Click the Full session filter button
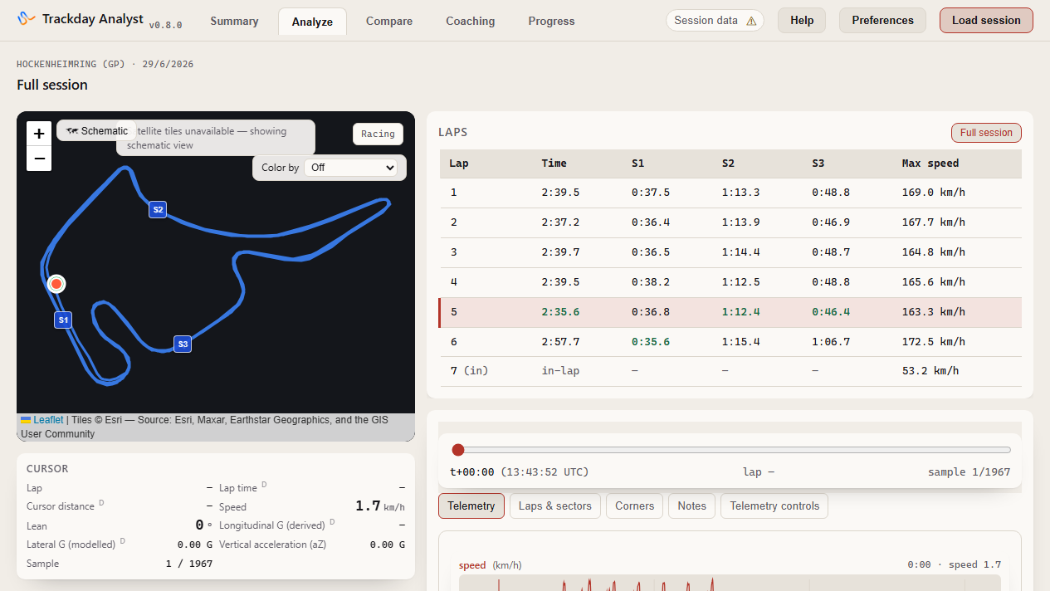 tap(986, 133)
